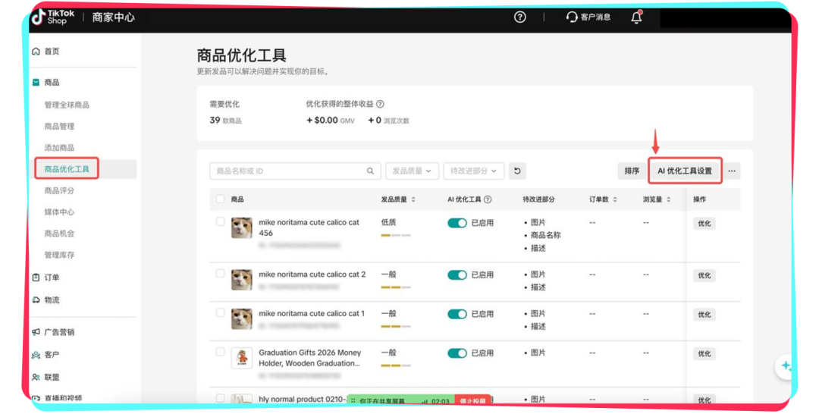Open 商品机会 in sidebar
The width and height of the screenshot is (819, 414).
[59, 234]
